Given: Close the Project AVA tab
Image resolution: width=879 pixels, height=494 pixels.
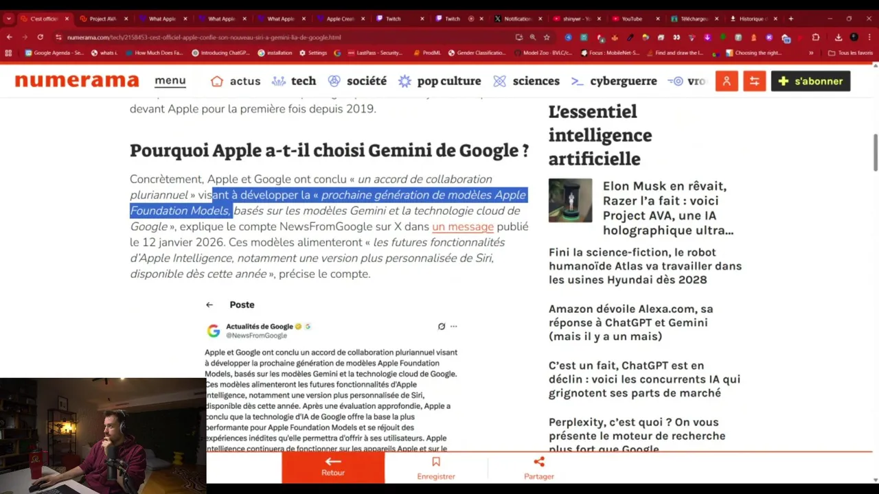Looking at the screenshot, I should pos(125,19).
